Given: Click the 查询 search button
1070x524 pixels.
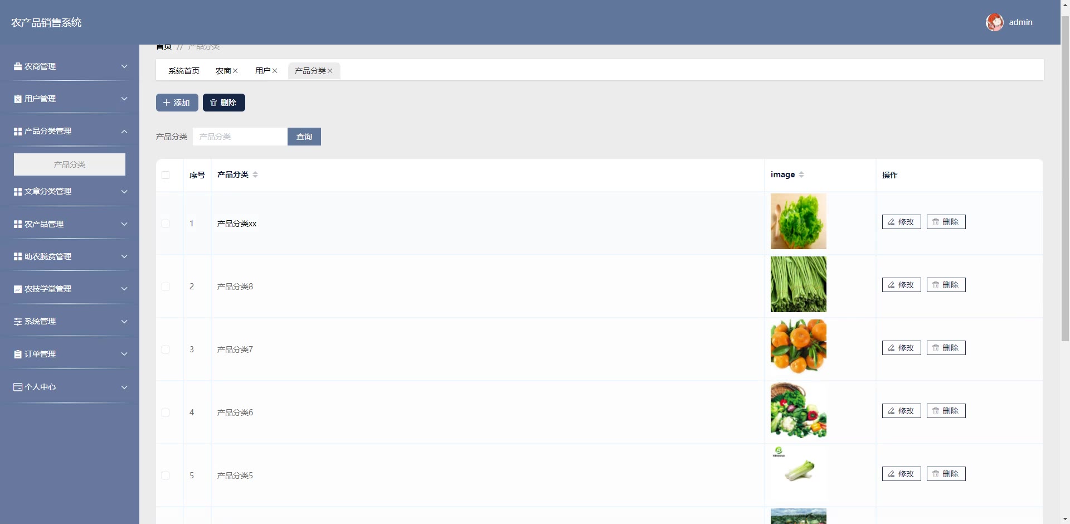Looking at the screenshot, I should 304,137.
